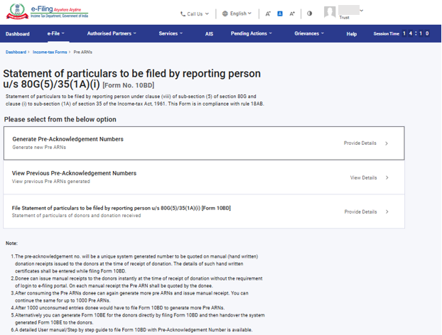Click Dashboard breadcrumb link
This screenshot has width=442, height=335.
click(x=16, y=53)
